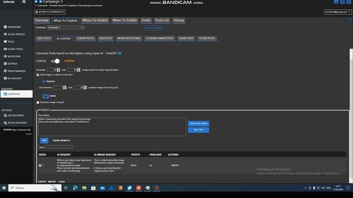
Task: Select the Flickr Posts sub-tab
Action: tap(207, 38)
